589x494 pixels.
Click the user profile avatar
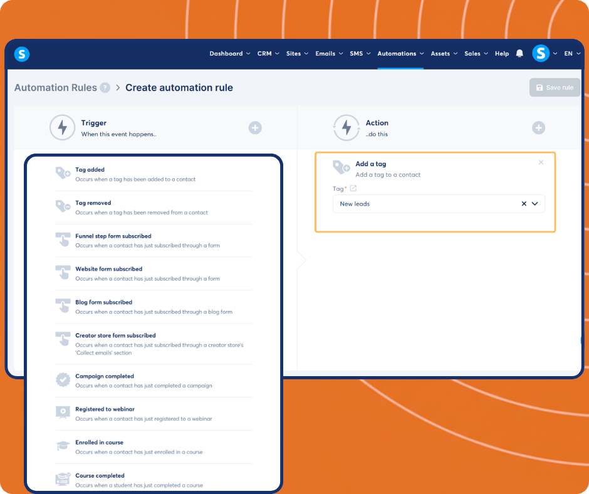[x=541, y=54]
